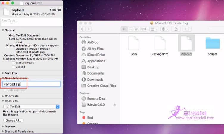The width and height of the screenshot is (224, 134).
Task: Eject the iMovie 9.0.9 volume
Action: [115, 105]
